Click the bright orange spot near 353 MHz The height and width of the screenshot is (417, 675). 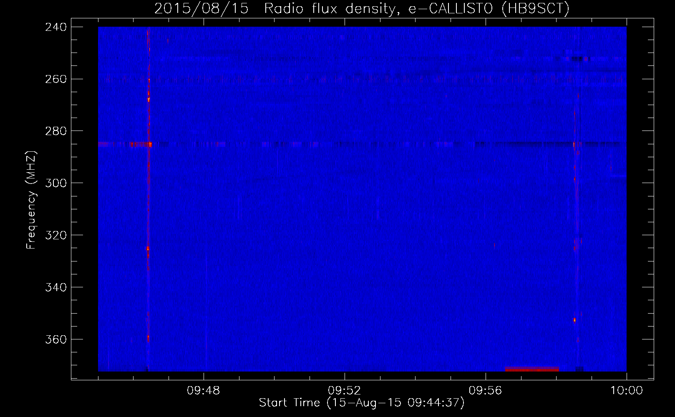tap(574, 320)
